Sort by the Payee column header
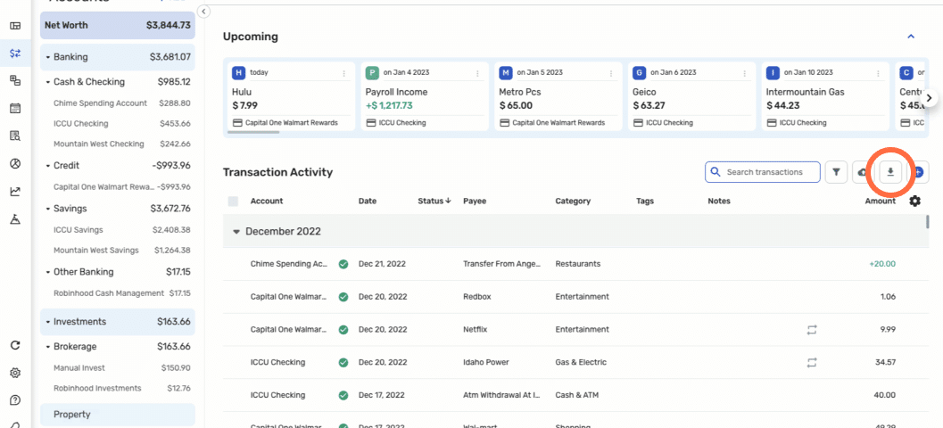This screenshot has height=428, width=943. 475,202
